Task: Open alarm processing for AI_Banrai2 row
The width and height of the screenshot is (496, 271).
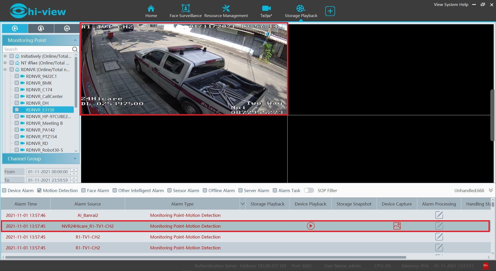Action: pos(439,215)
